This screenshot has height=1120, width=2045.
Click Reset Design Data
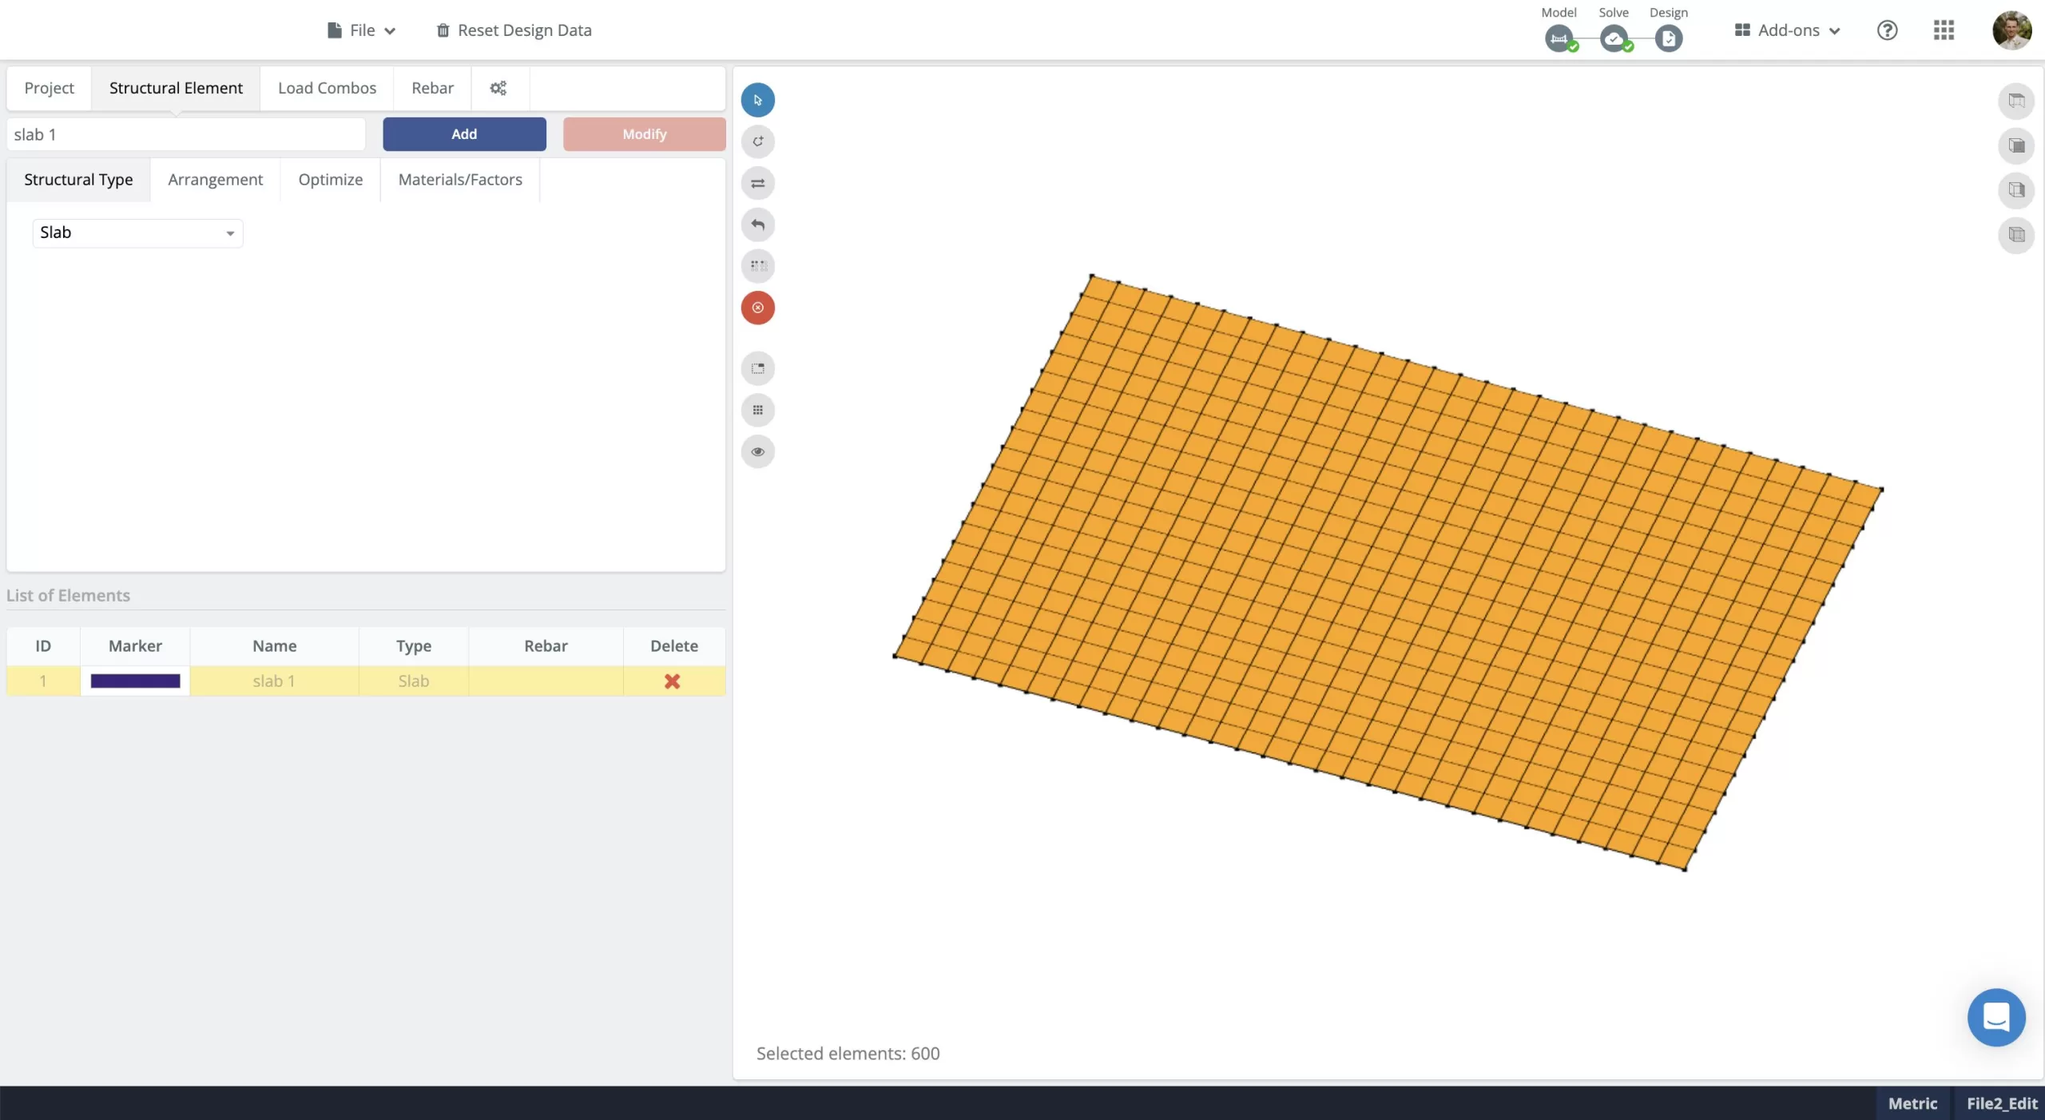pos(514,30)
